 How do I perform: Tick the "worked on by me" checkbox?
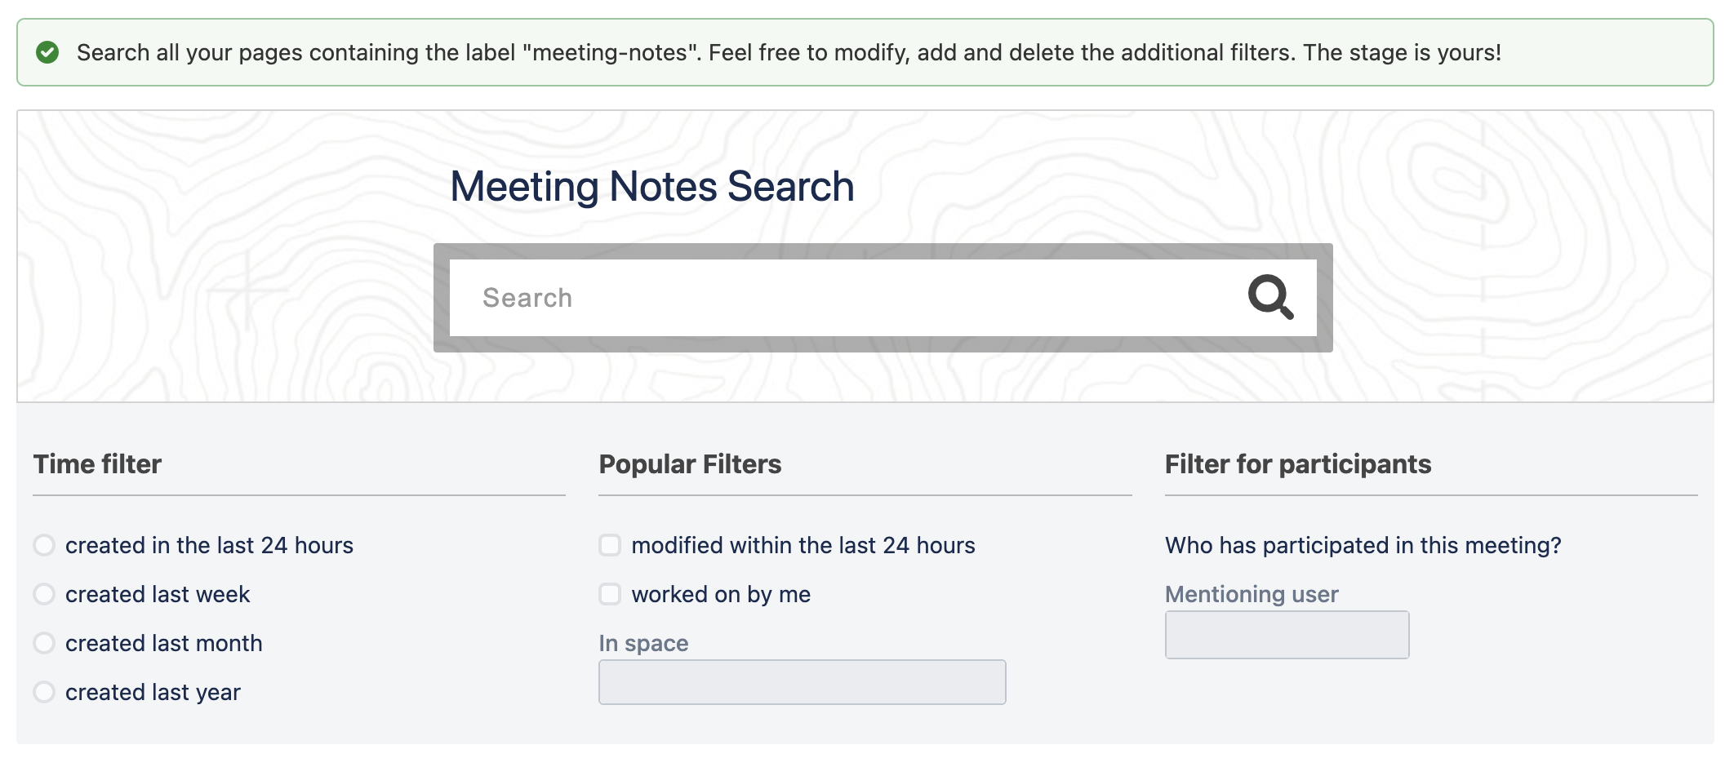(610, 594)
